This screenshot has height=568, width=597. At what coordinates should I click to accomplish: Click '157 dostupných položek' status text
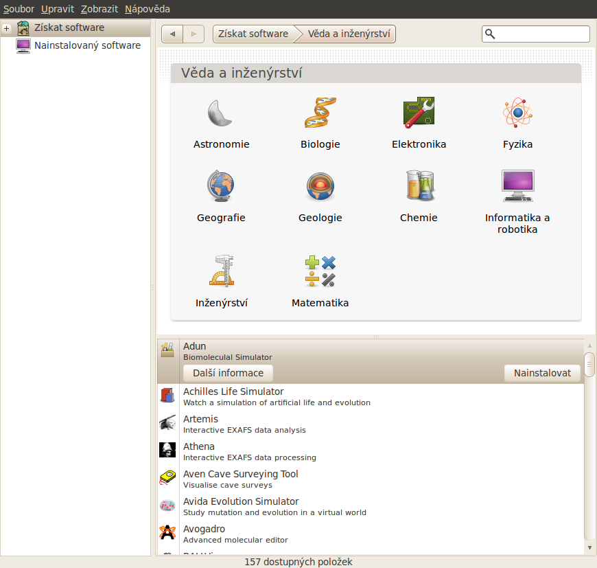[298, 562]
